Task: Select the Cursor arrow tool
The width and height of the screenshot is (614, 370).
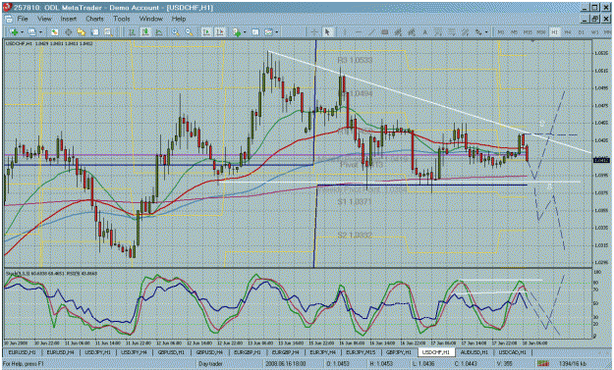Action: (327, 32)
